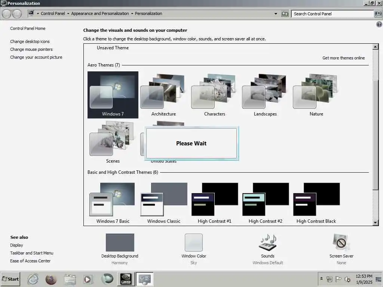This screenshot has height=287, width=383.
Task: Click the Unsaved Theme label
Action: point(113,48)
